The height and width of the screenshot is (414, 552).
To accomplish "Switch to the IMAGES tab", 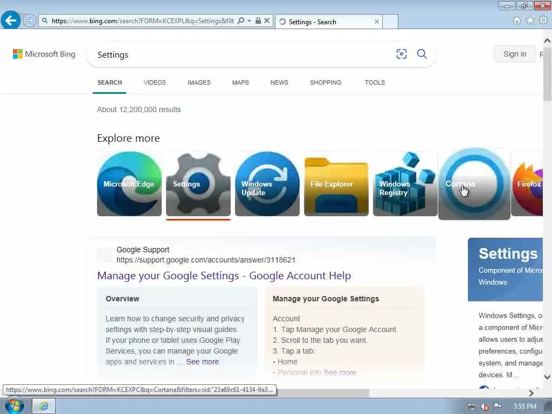I will pos(199,82).
